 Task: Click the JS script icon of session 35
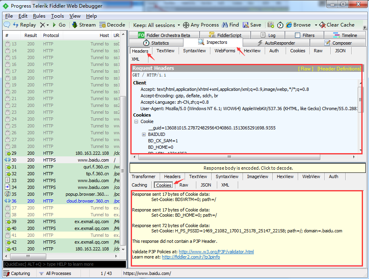click(8, 194)
